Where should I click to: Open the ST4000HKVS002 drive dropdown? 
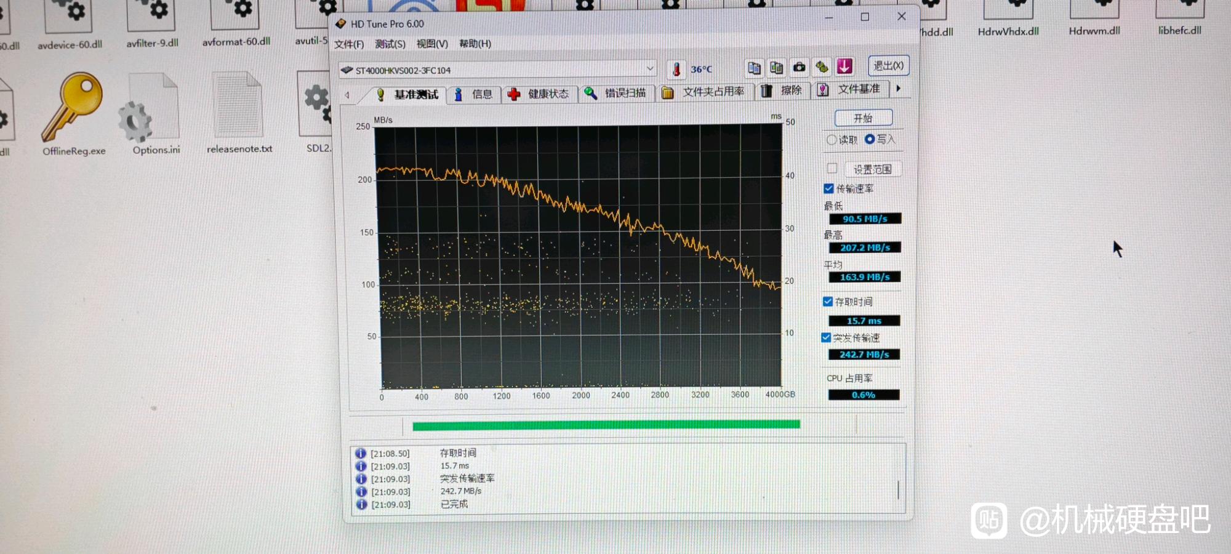pos(498,70)
